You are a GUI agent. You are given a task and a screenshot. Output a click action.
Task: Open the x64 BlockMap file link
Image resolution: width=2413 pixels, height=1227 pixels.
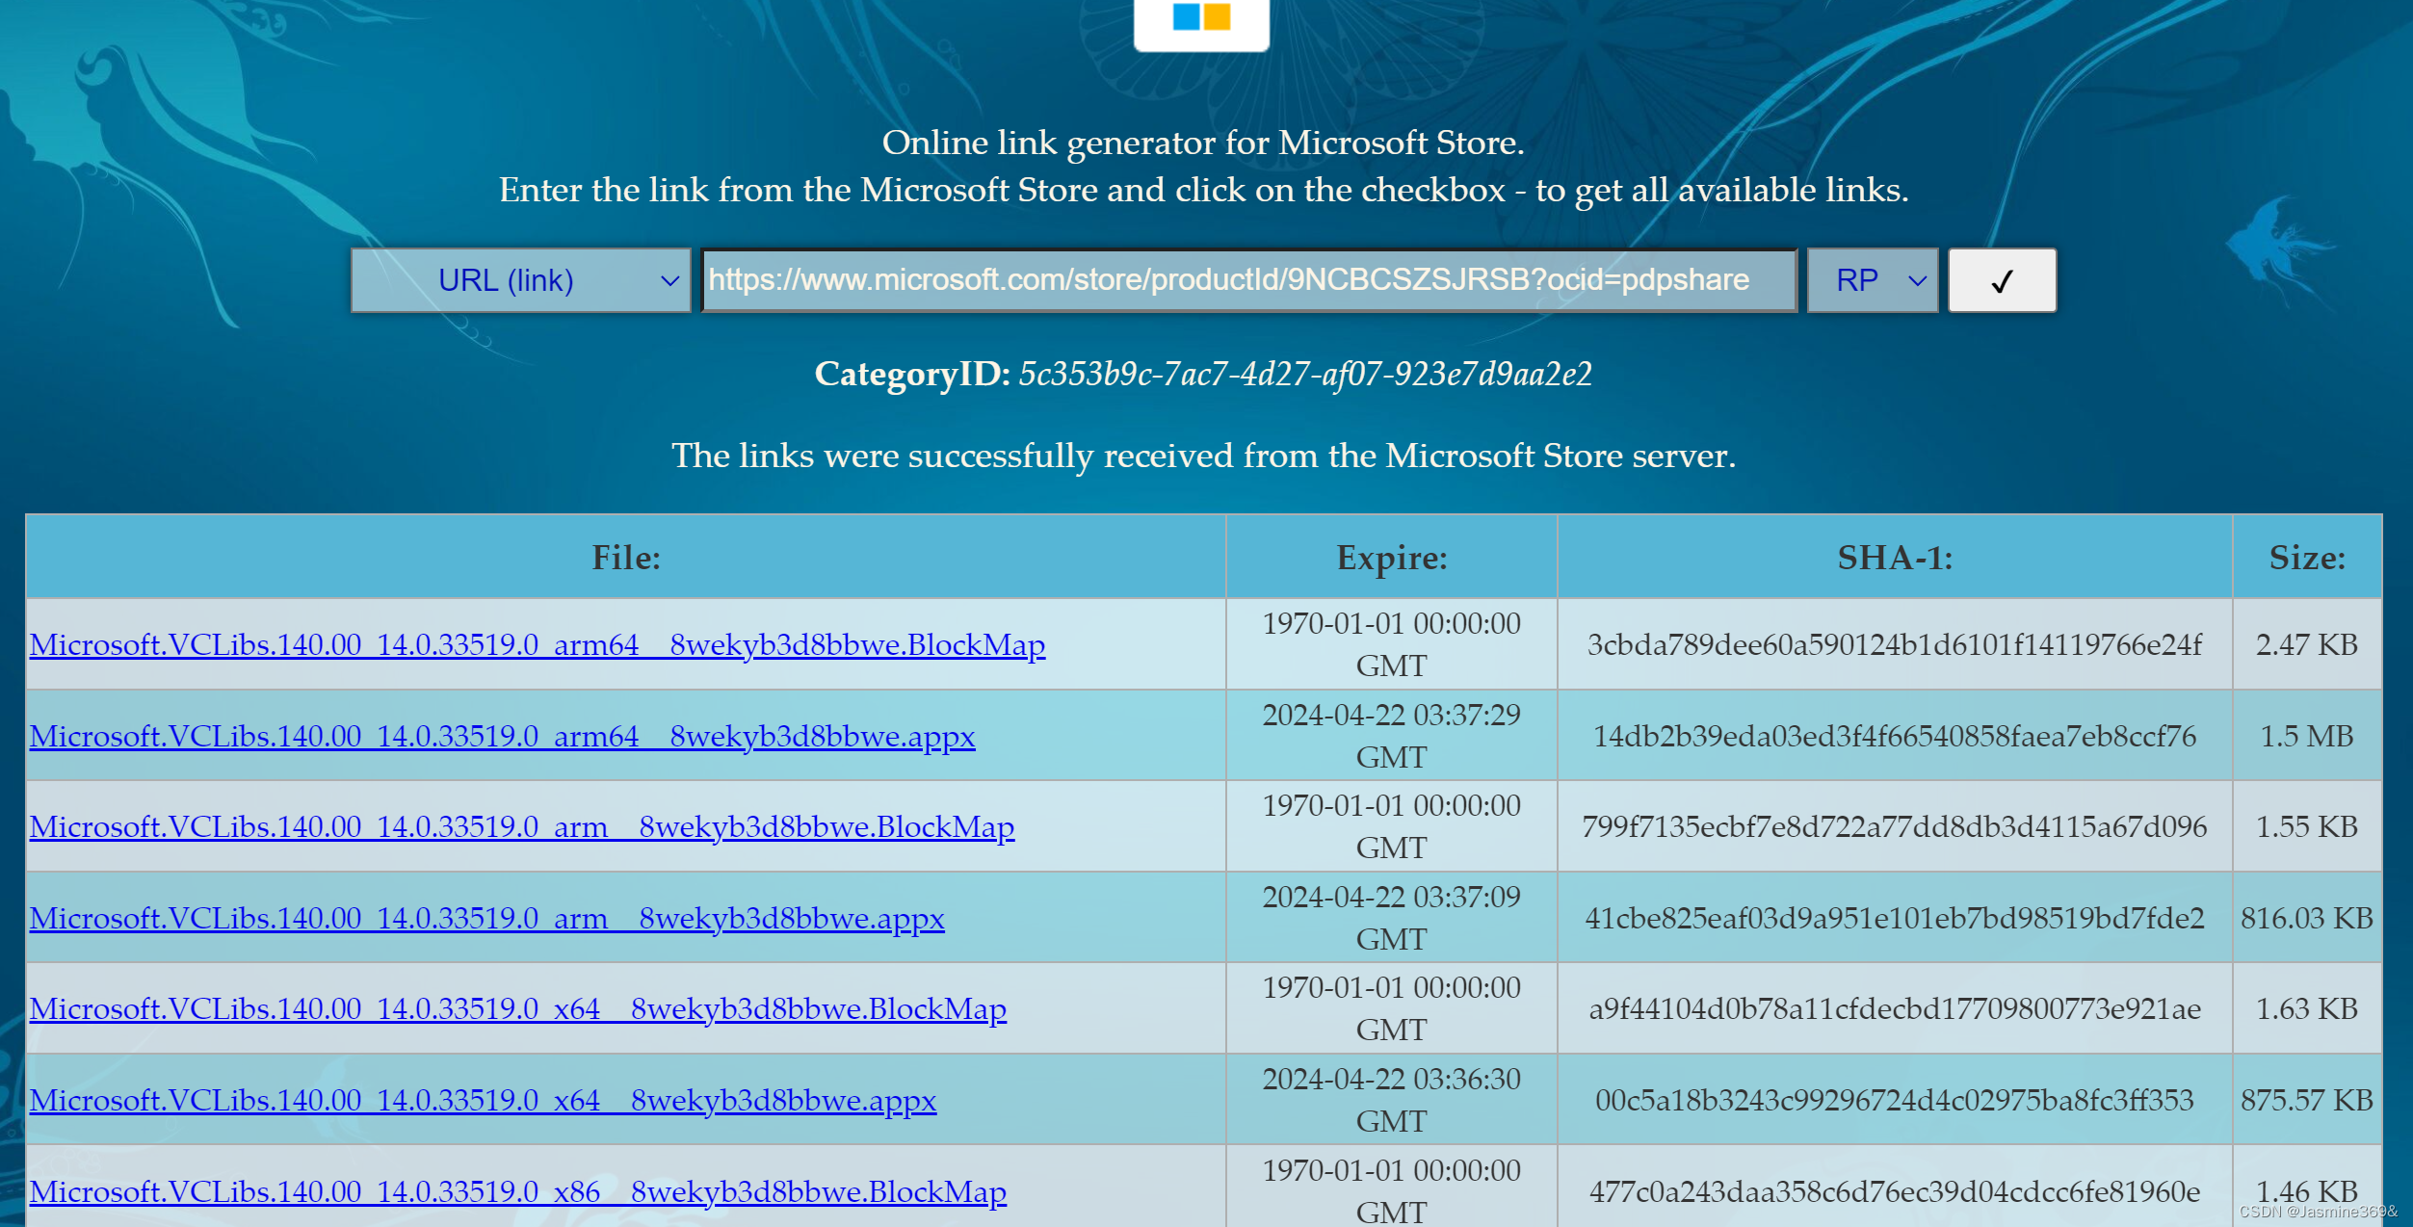point(517,1008)
